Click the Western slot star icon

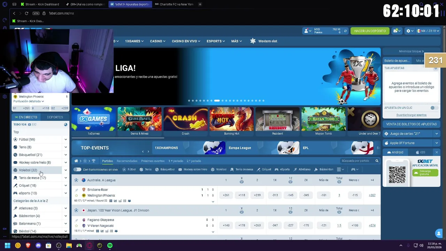[253, 41]
